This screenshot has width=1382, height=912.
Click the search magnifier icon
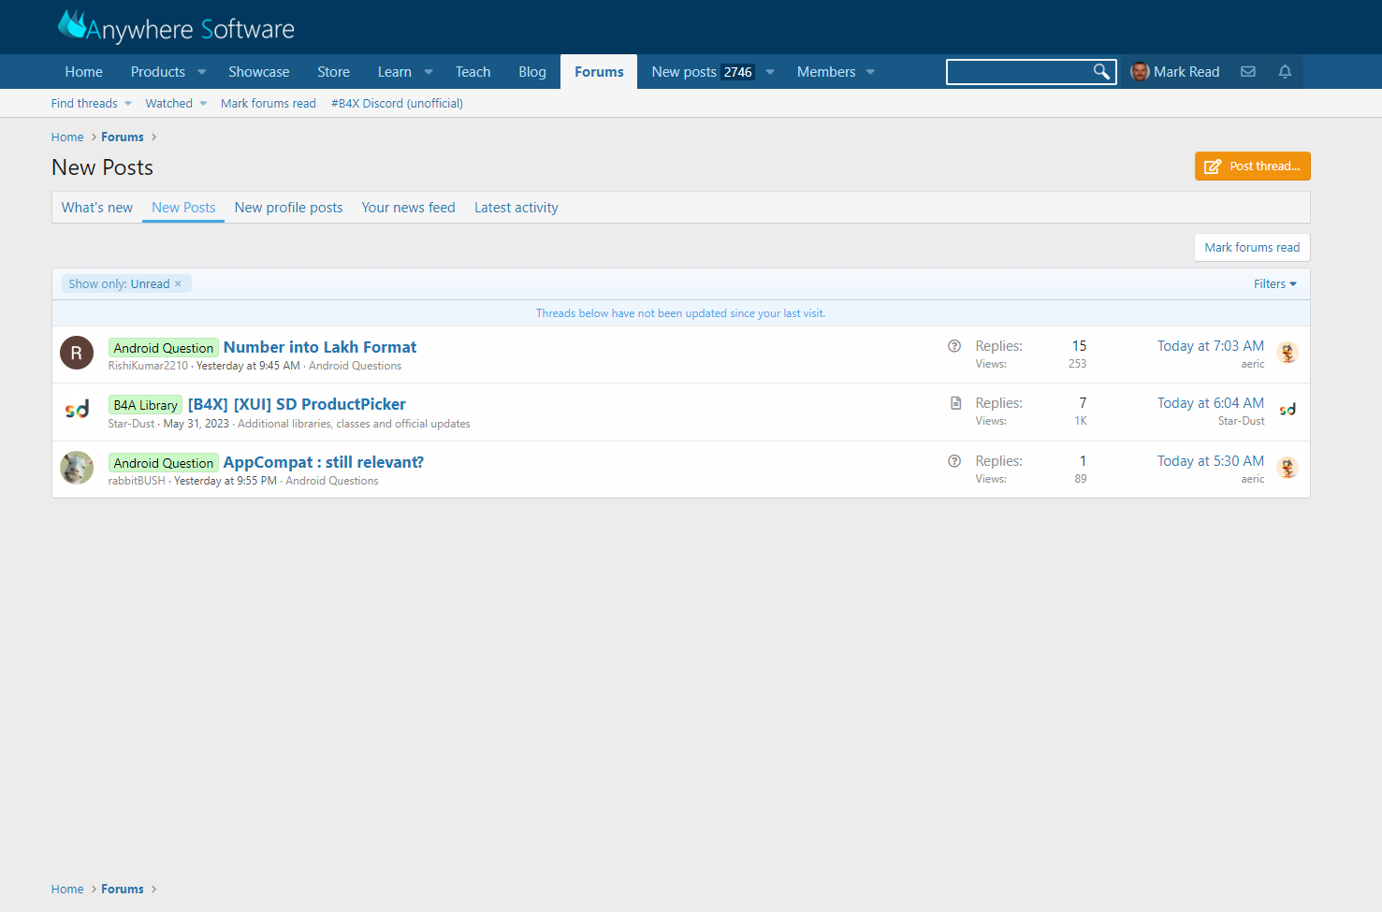pyautogui.click(x=1101, y=72)
